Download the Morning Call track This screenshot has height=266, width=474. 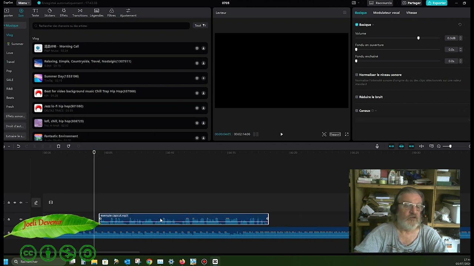click(203, 48)
